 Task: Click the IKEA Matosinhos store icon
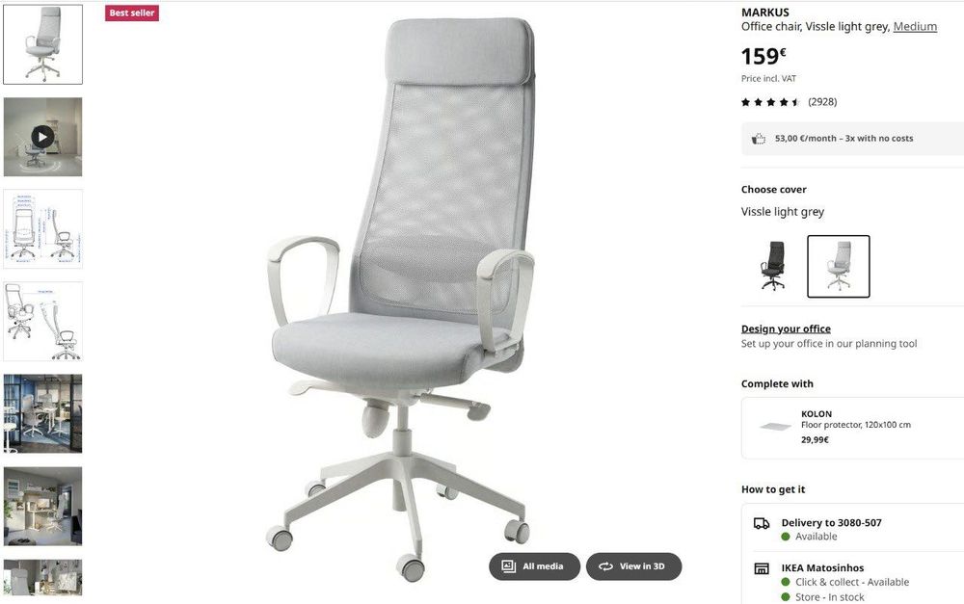click(x=762, y=569)
